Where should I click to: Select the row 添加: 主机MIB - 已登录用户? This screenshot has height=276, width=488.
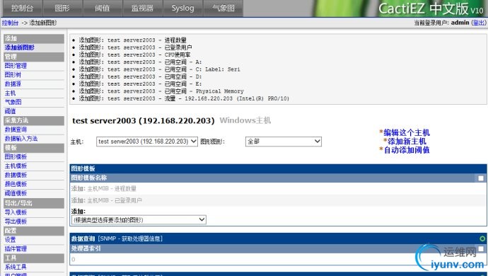(x=278, y=200)
